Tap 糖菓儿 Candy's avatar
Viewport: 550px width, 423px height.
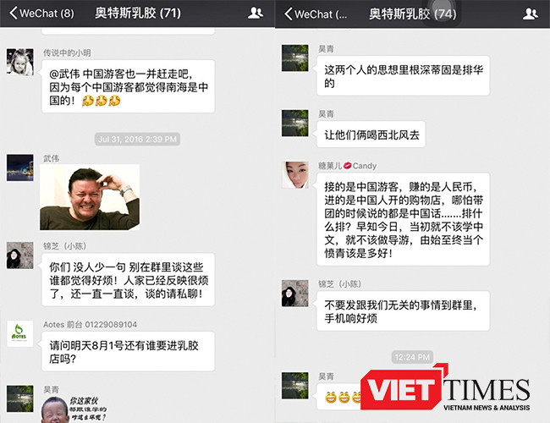(294, 175)
